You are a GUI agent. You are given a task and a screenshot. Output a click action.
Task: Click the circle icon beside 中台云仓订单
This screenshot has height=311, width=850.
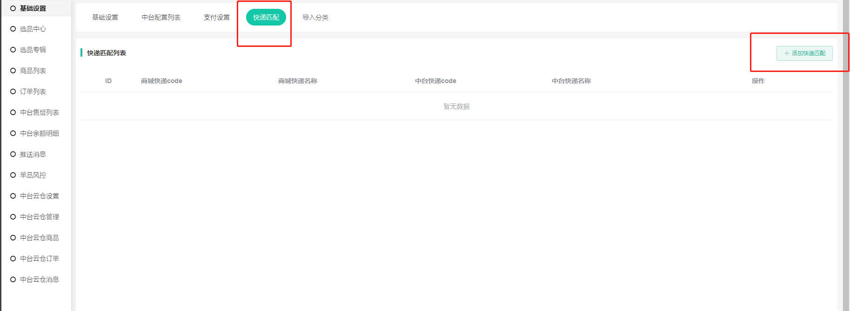pyautogui.click(x=13, y=259)
